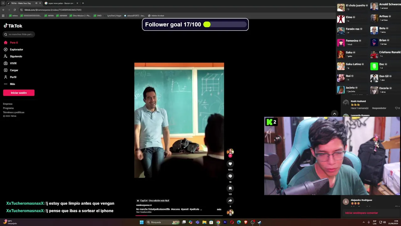Click the playing classroom video
This screenshot has width=401, height=226.
pyautogui.click(x=179, y=120)
